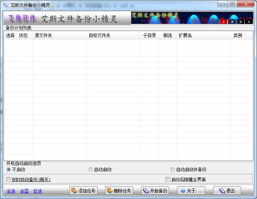Image resolution: width=257 pixels, height=199 pixels.
Task: Click the application icon in title bar
Action: click(6, 5)
